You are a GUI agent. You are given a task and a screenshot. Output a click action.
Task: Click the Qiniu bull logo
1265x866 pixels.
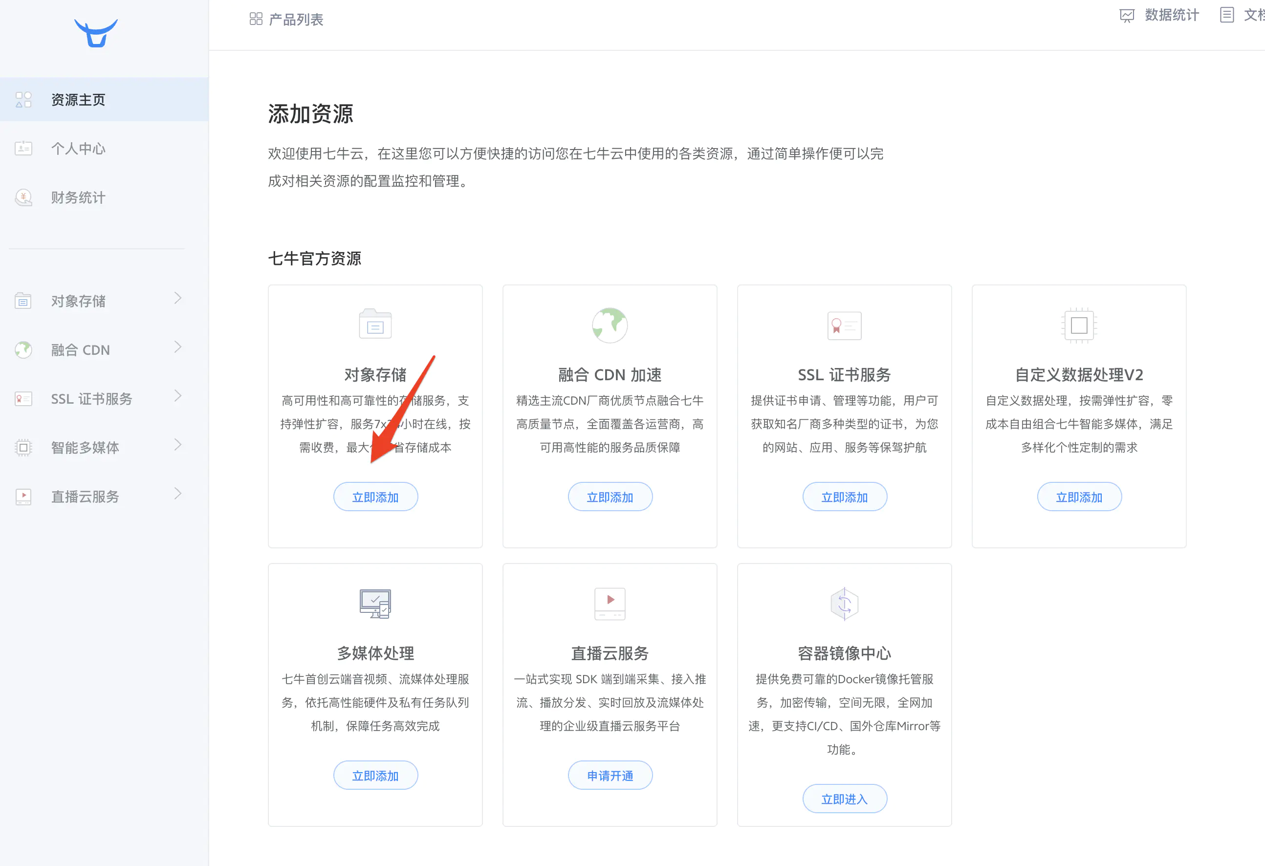click(96, 33)
